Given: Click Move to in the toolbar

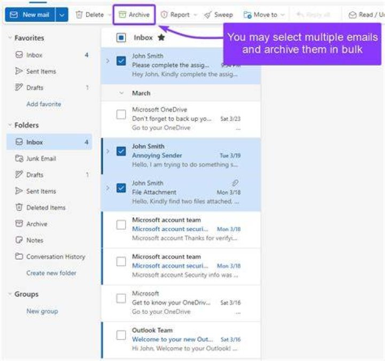Looking at the screenshot, I should pyautogui.click(x=260, y=15).
